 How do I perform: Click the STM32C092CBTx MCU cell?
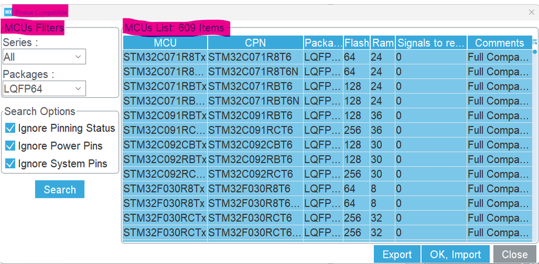tap(165, 145)
